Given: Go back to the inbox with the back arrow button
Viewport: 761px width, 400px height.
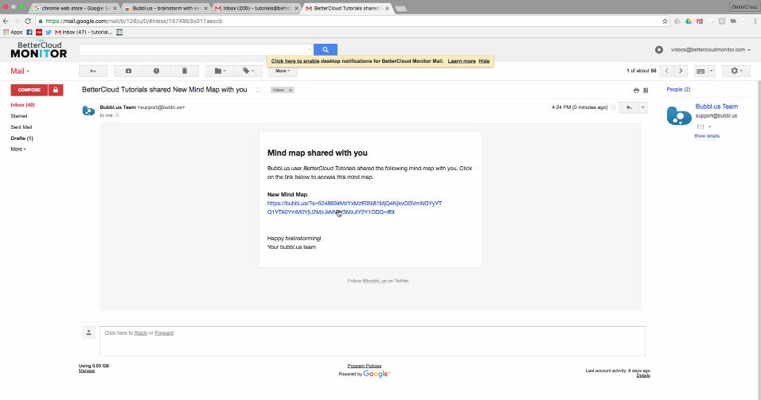Looking at the screenshot, I should click(92, 71).
